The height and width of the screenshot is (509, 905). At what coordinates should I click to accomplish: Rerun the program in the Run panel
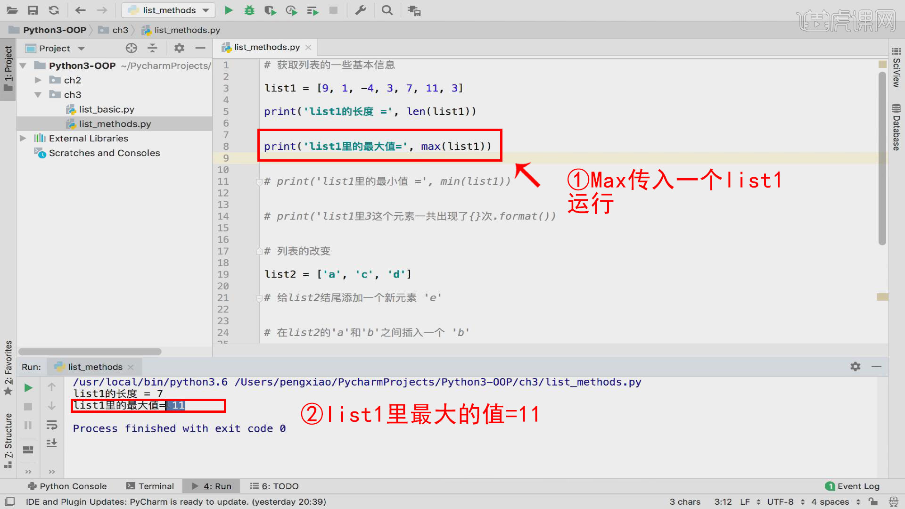coord(28,387)
